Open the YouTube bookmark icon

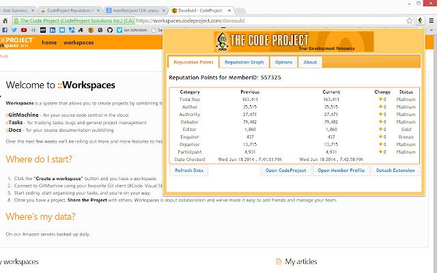pyautogui.click(x=24, y=30)
